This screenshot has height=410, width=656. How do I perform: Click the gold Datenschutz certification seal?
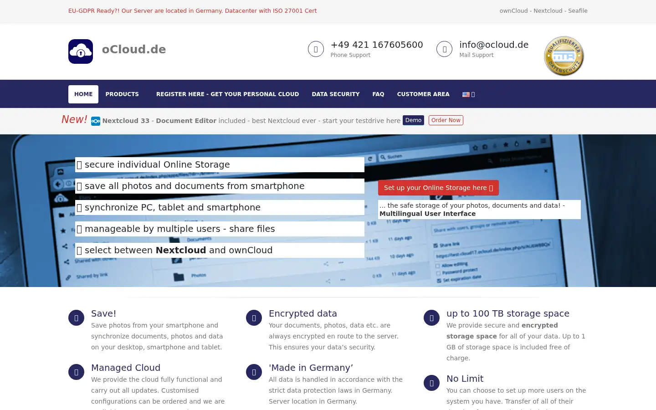point(564,56)
